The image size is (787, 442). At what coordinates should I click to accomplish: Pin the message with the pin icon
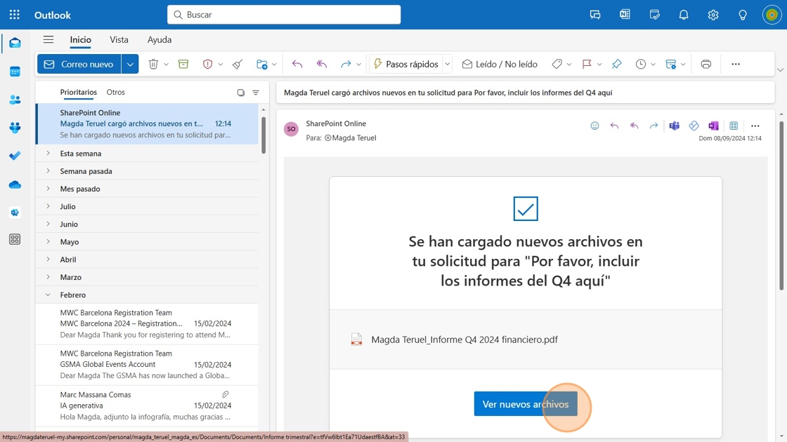pos(616,64)
